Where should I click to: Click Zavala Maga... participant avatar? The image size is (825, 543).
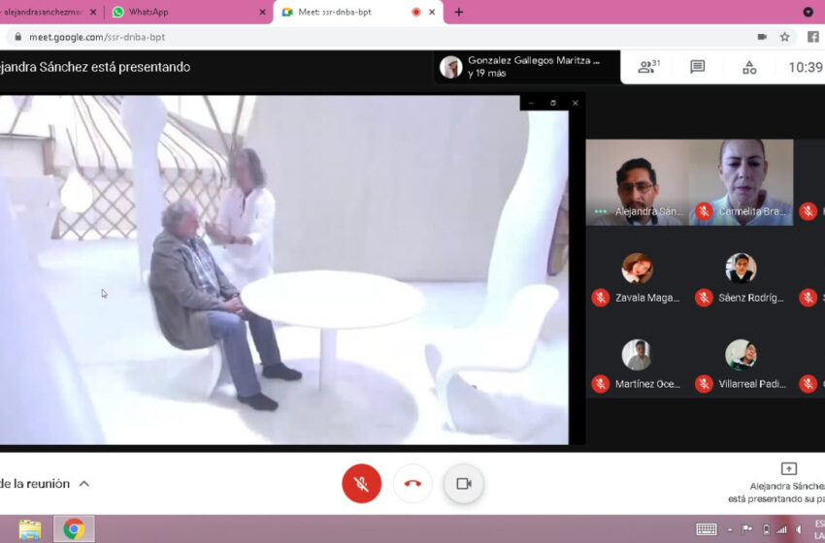point(637,268)
